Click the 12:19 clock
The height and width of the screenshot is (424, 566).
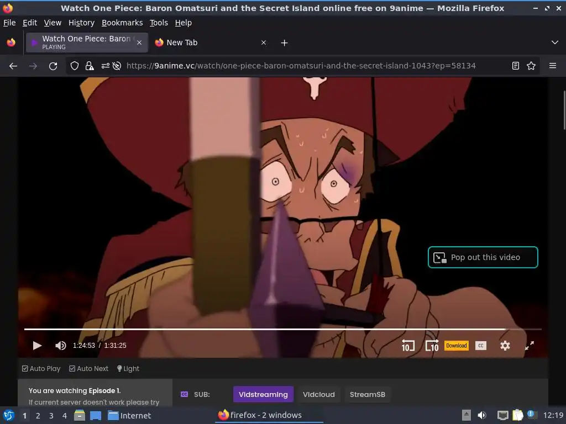[553, 415]
